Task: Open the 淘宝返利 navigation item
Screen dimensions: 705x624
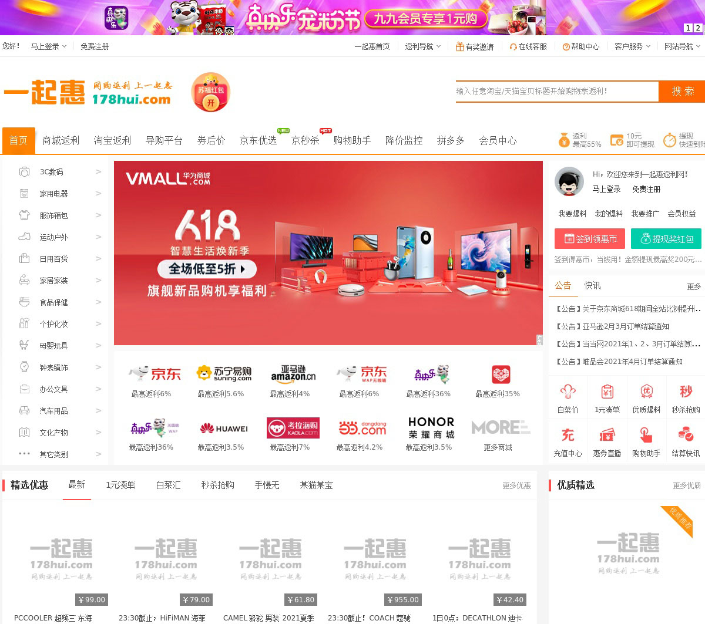Action: pos(113,141)
